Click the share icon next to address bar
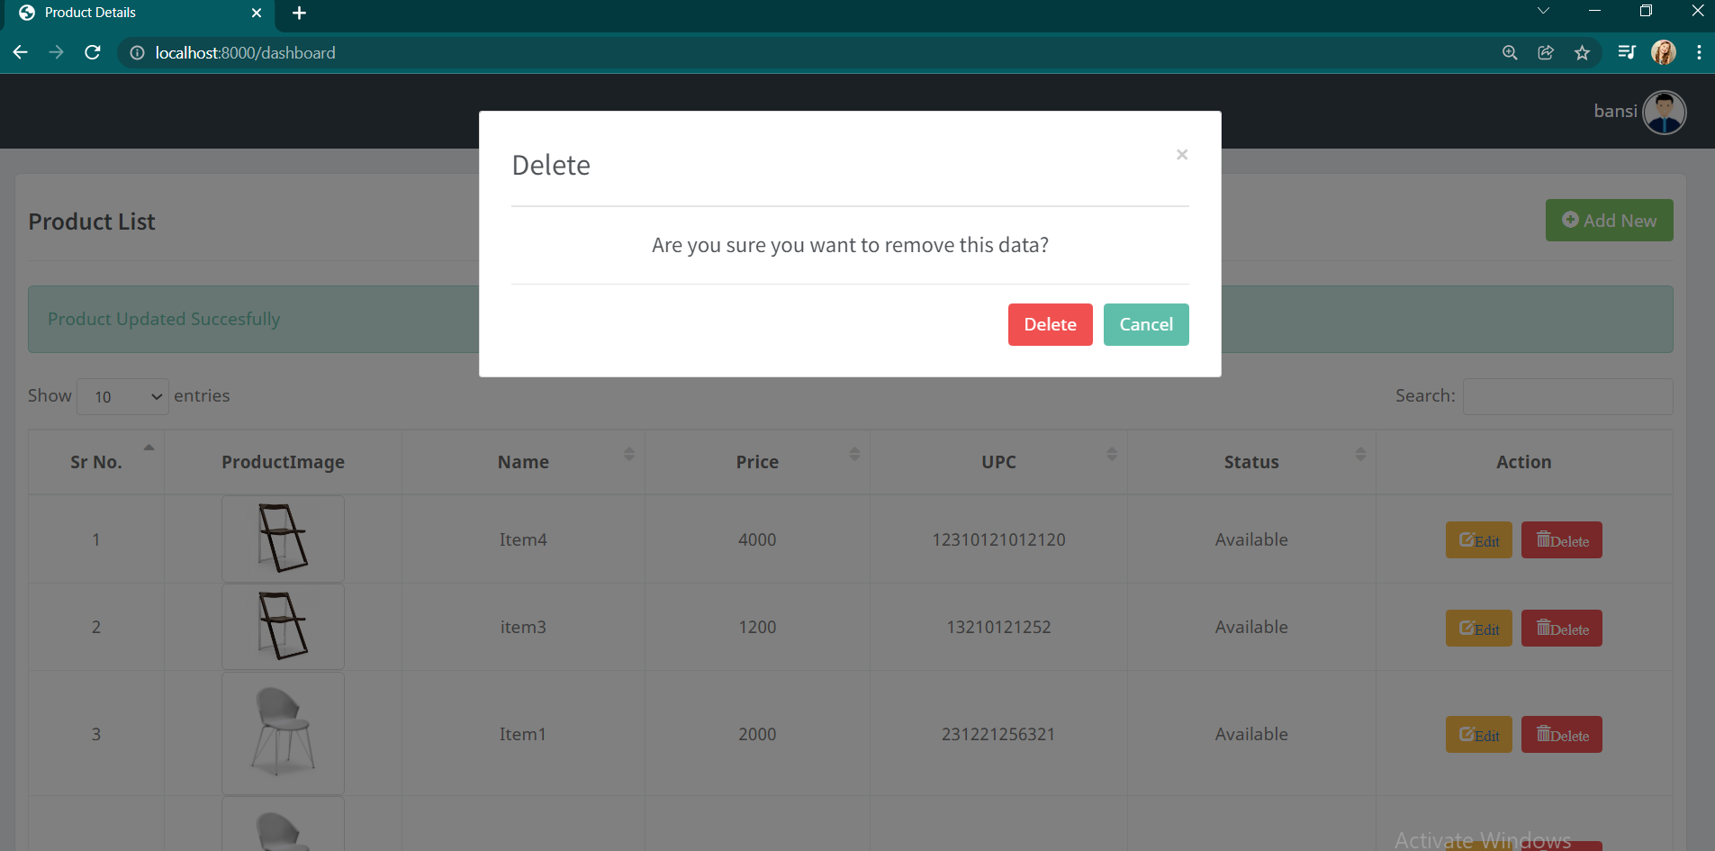Screen dimensions: 1715x851 1546,52
